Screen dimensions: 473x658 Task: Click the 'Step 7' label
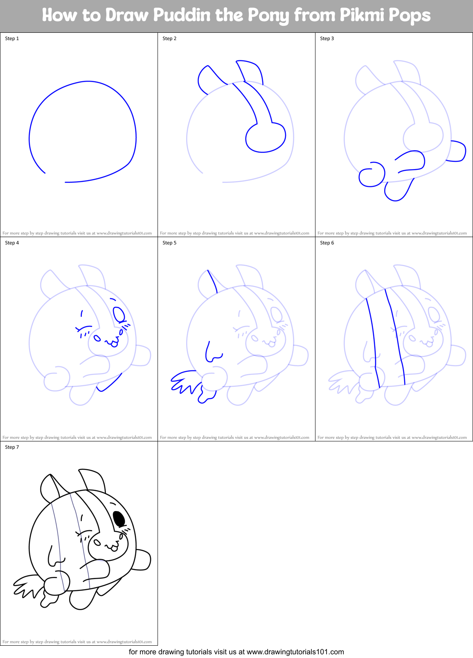(x=12, y=447)
